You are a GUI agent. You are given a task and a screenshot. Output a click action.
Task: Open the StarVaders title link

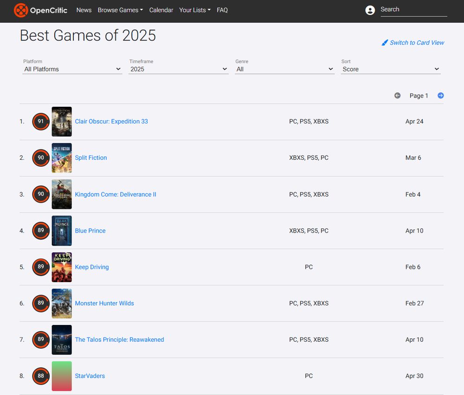(90, 376)
